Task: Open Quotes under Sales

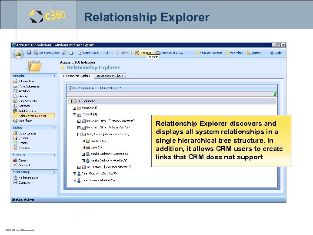Action: (x=20, y=138)
